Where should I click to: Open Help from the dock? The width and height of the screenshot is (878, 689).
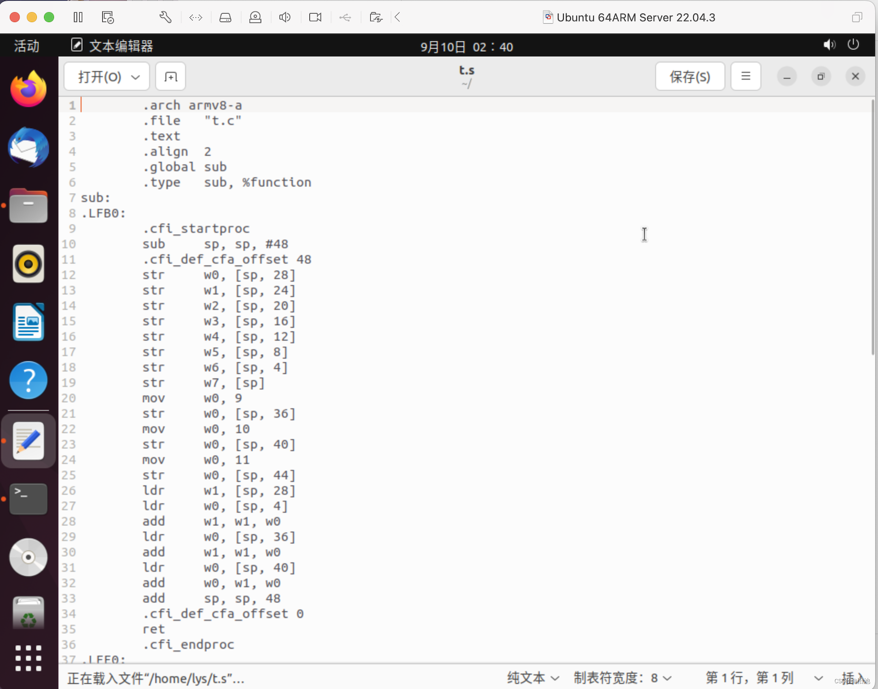tap(28, 380)
